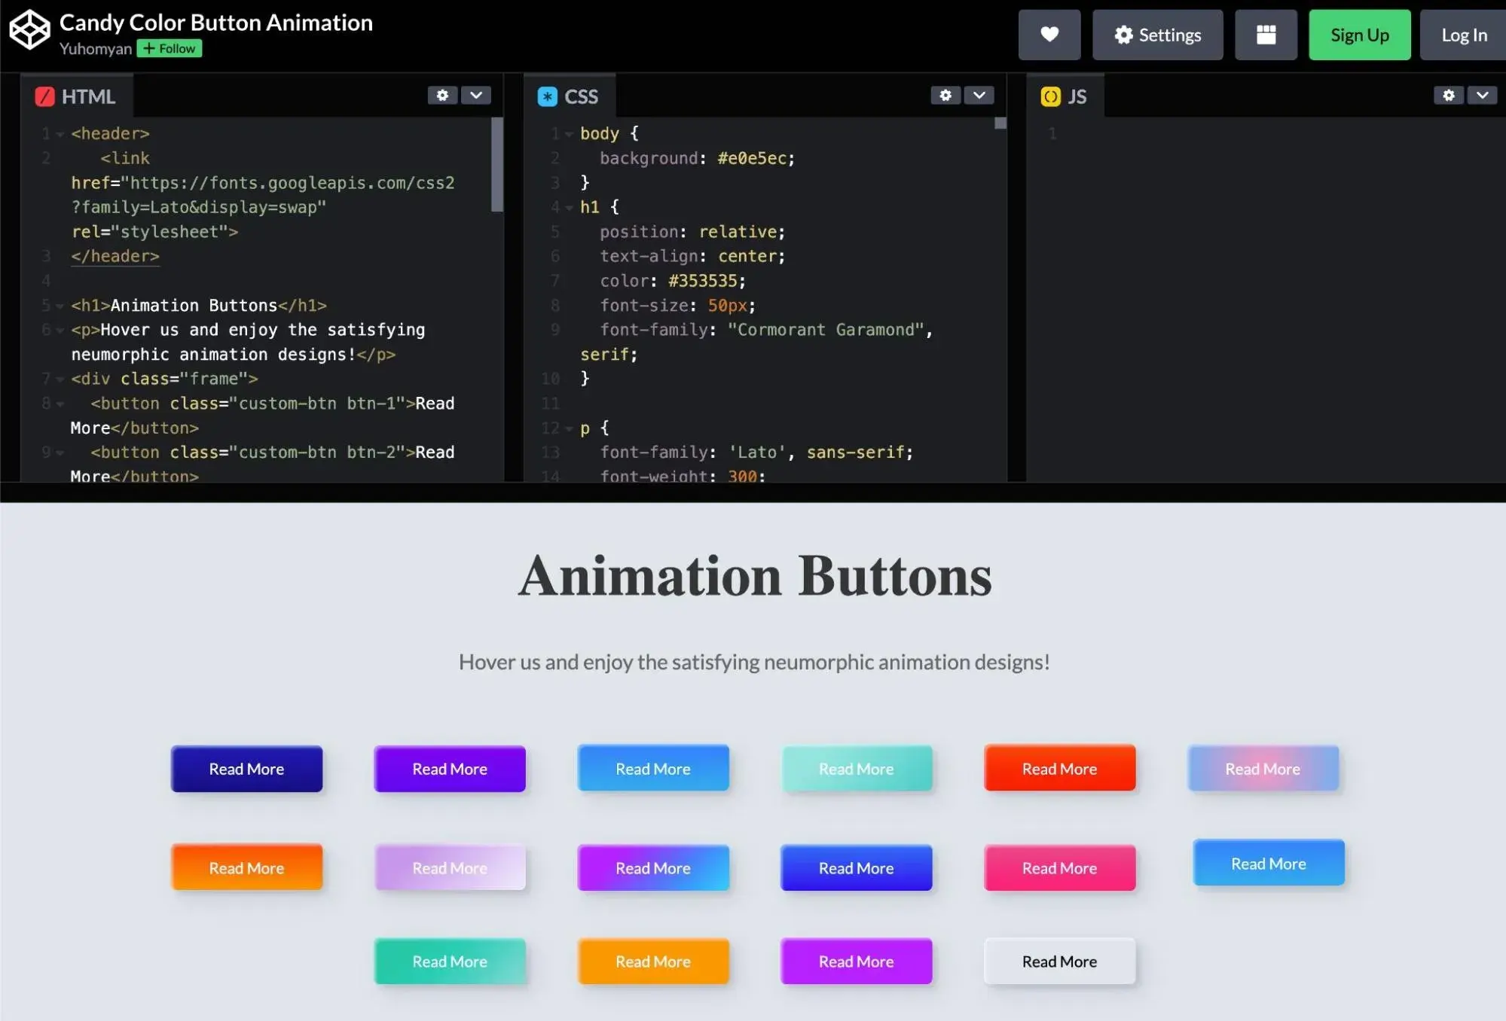Image resolution: width=1506 pixels, height=1021 pixels.
Task: Open the HTML editor settings gear
Action: (442, 95)
